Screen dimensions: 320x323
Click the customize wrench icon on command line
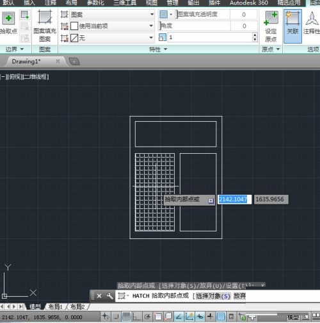click(x=109, y=296)
